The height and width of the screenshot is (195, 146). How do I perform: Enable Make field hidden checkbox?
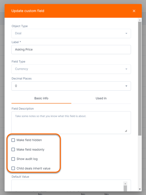pos(13,140)
